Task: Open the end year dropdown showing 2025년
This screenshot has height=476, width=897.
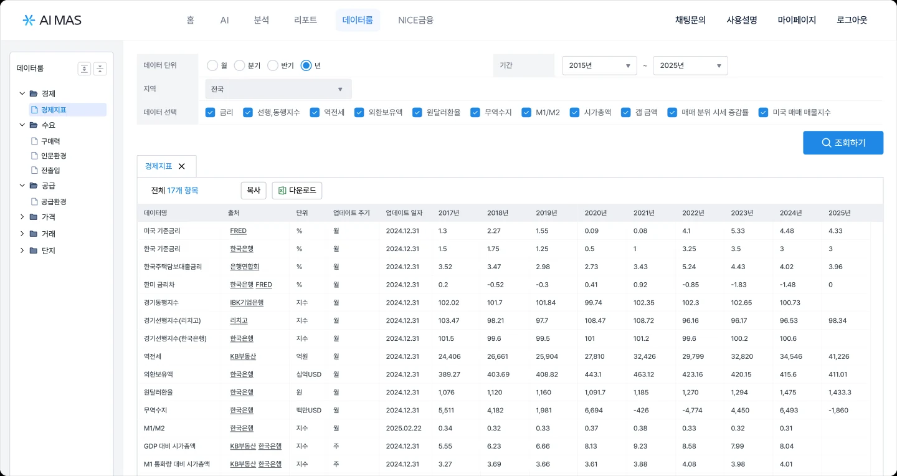Action: coord(690,65)
